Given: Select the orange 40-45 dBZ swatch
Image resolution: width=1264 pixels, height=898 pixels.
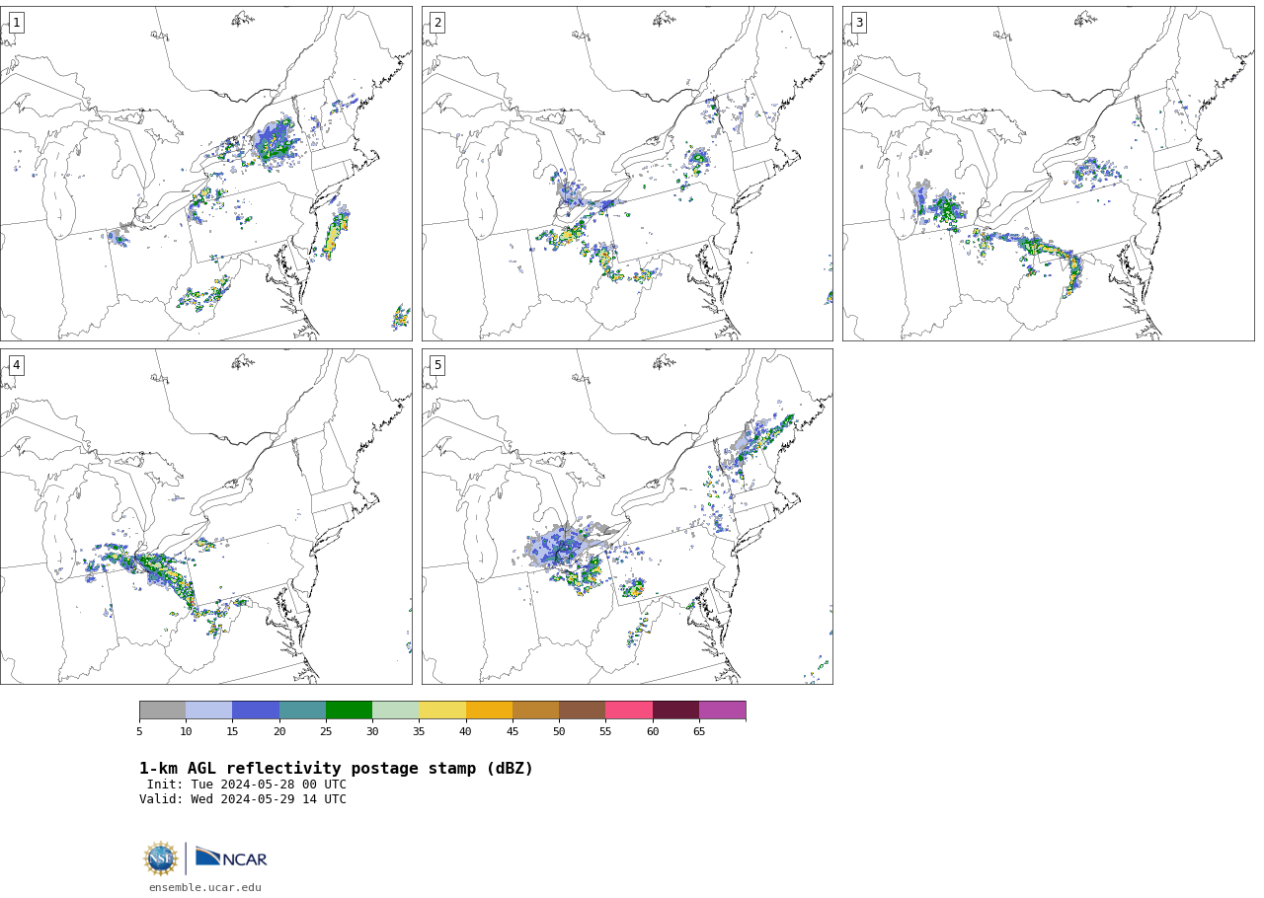Looking at the screenshot, I should click(489, 711).
